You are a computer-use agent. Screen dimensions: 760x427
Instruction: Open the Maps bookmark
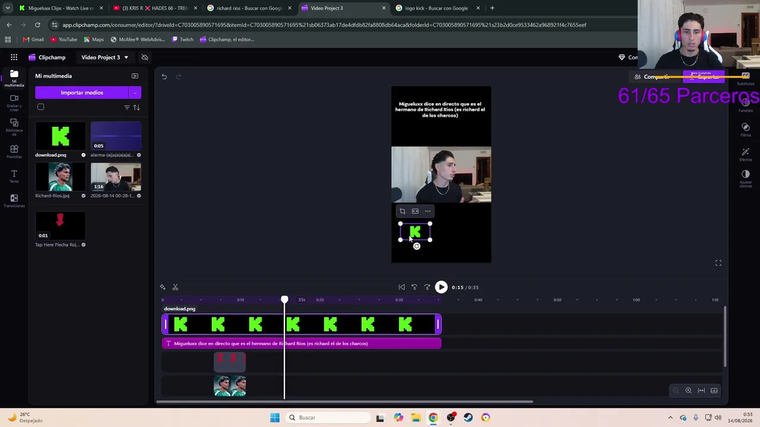(94, 40)
